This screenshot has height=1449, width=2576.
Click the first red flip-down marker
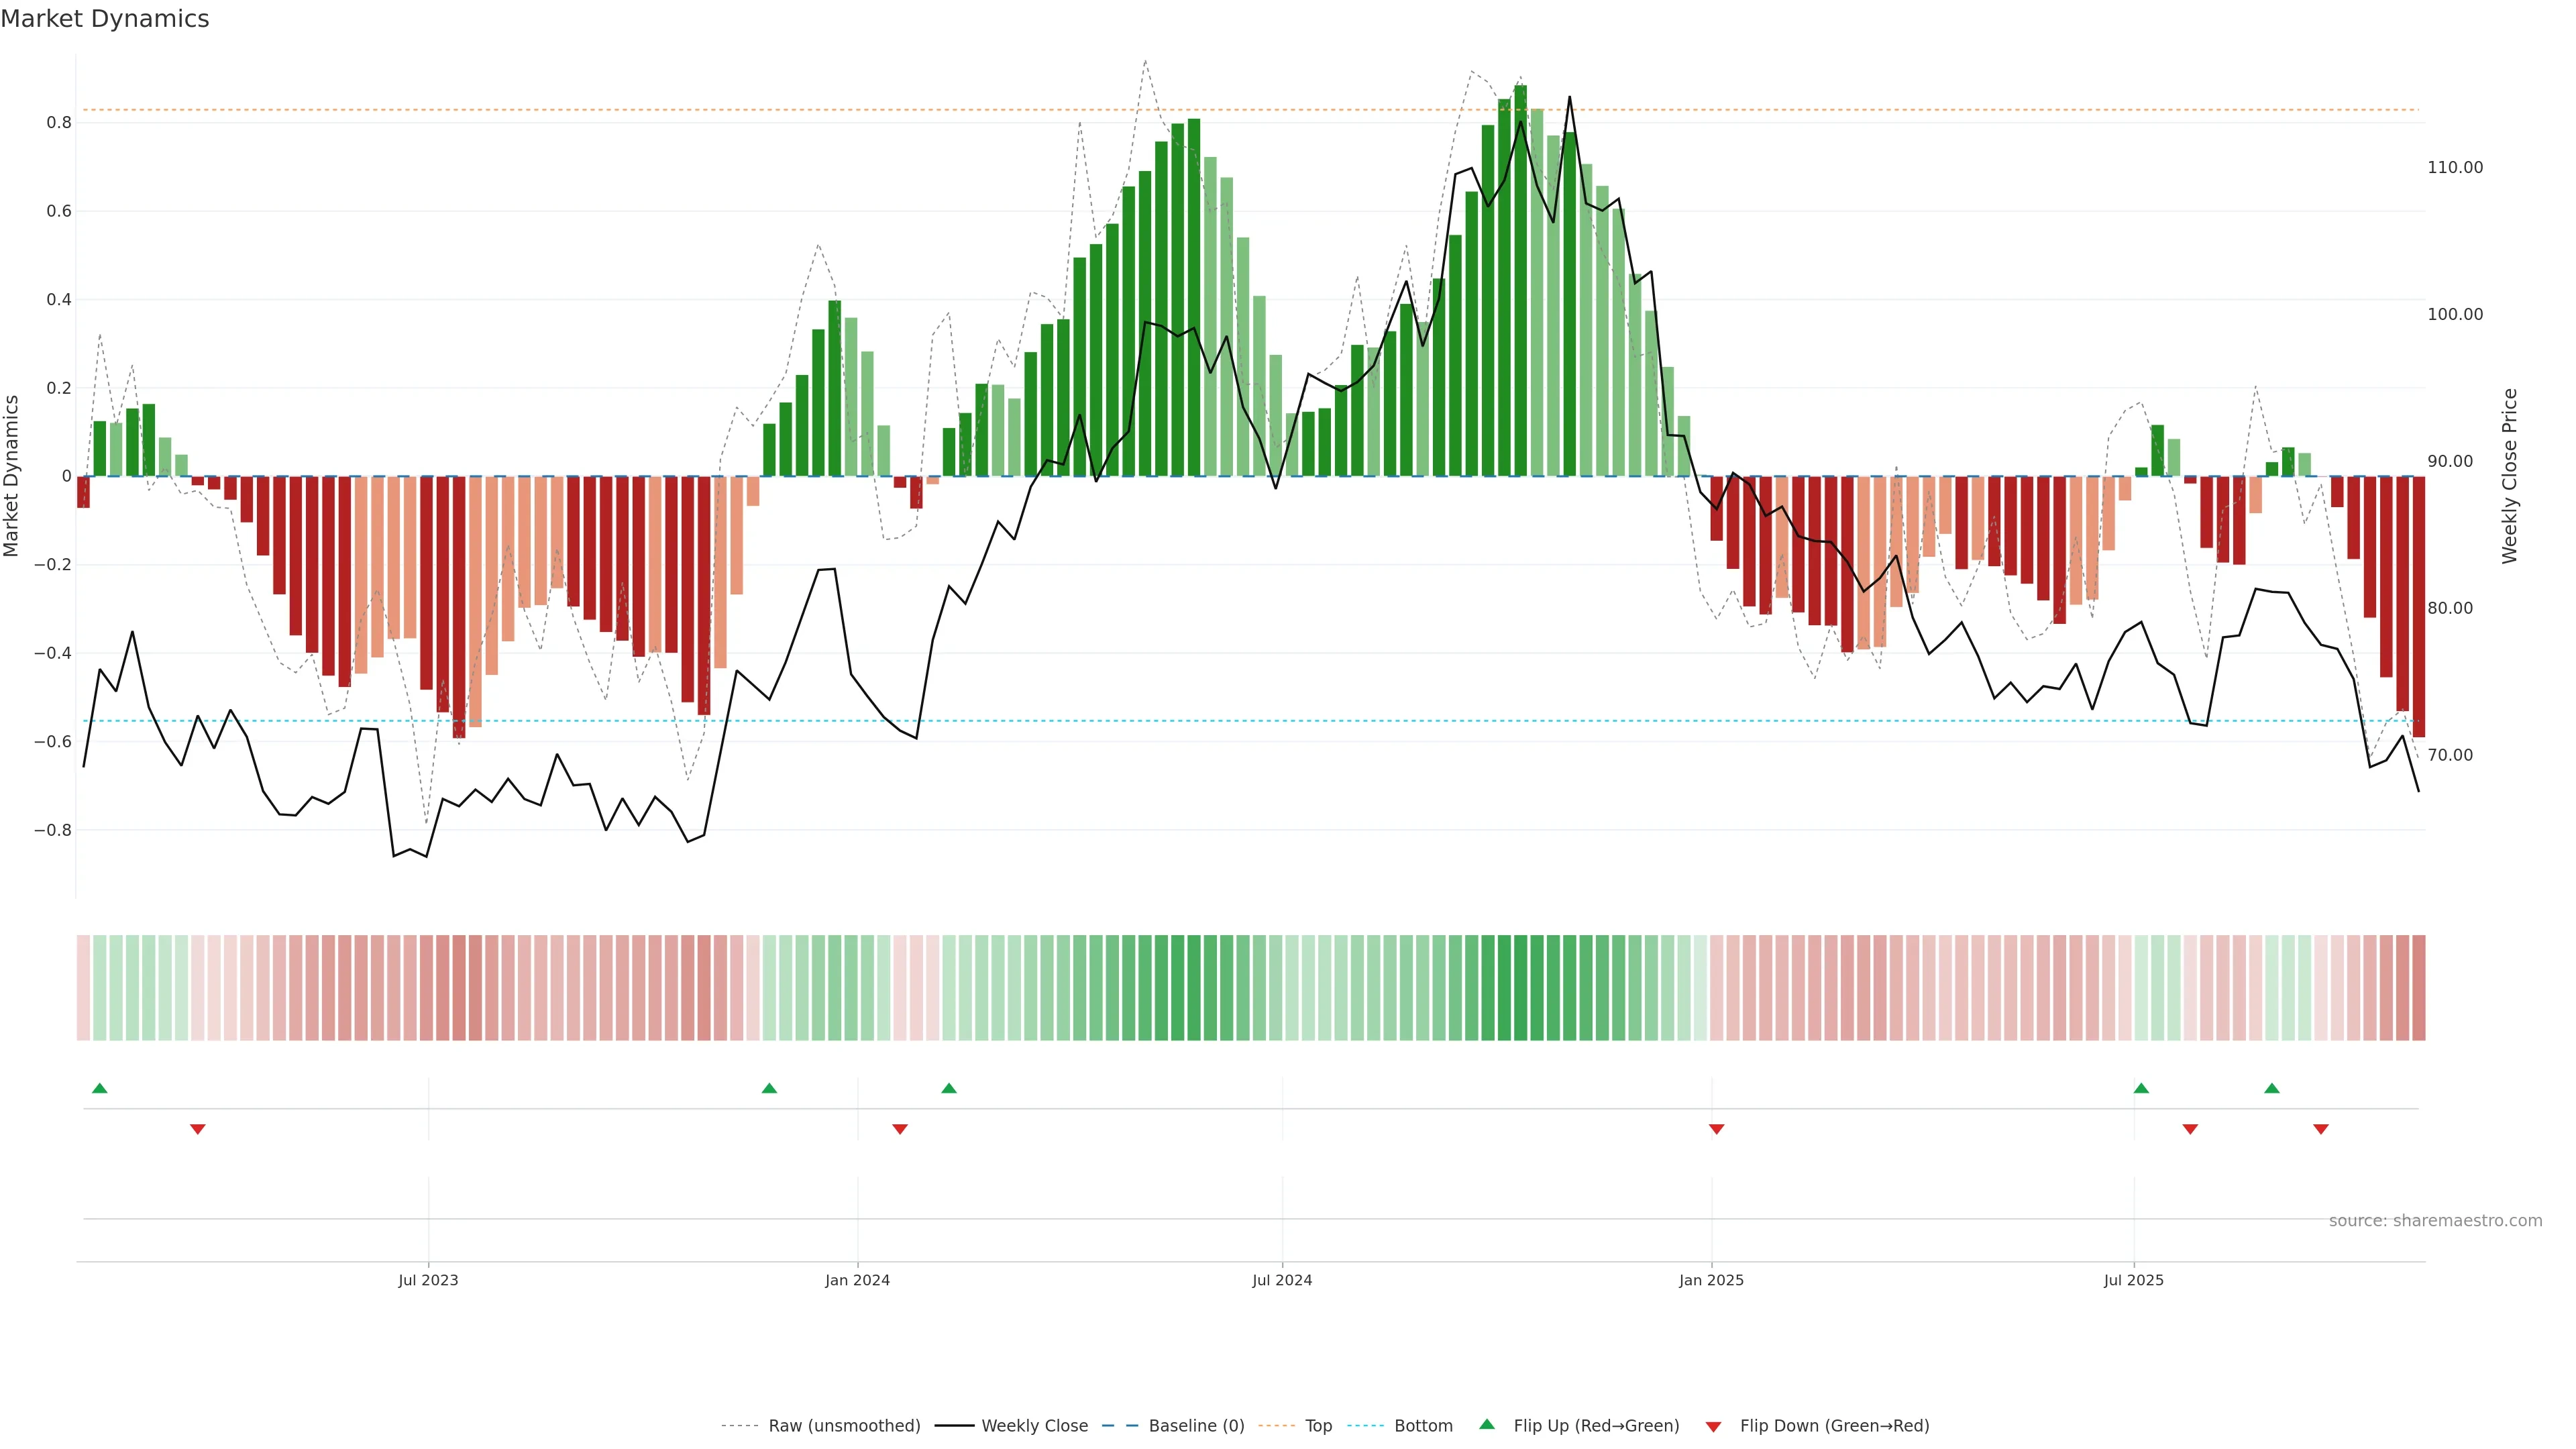pos(198,1129)
